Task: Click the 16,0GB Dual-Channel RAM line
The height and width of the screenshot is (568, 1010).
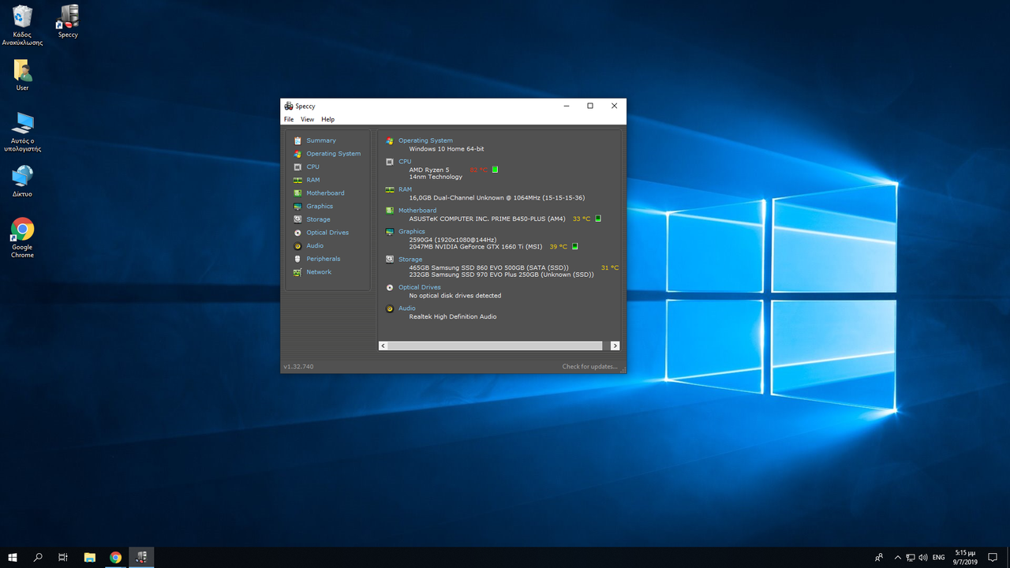Action: (497, 198)
